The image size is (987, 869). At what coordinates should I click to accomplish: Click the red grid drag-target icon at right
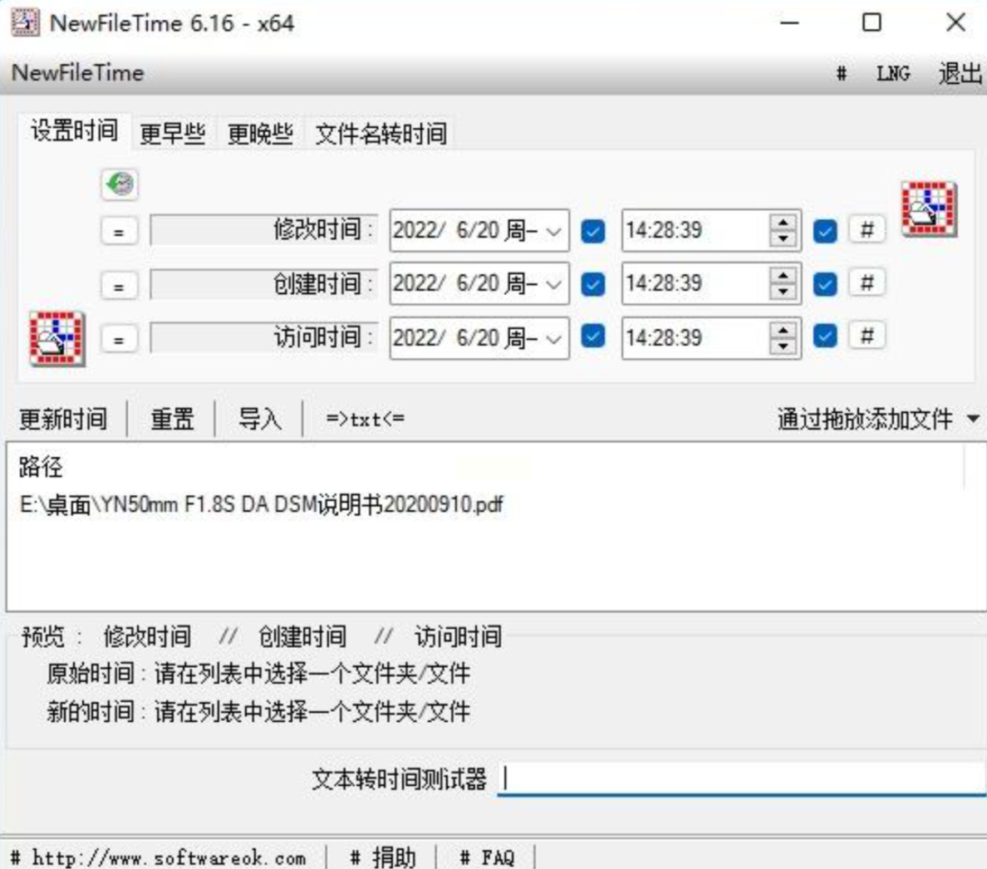pos(929,209)
